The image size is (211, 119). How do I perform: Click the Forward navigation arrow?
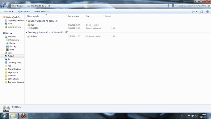click(6, 6)
